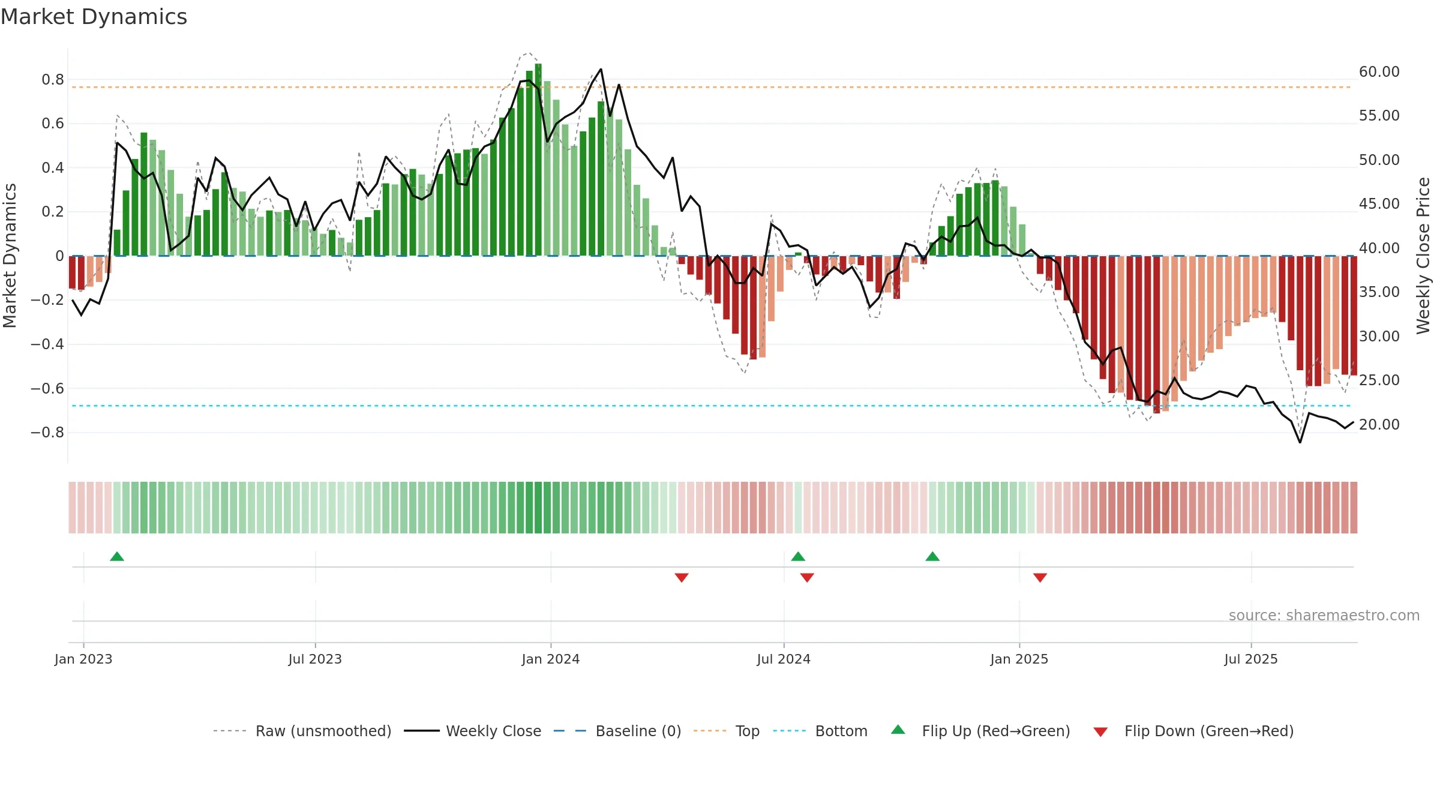This screenshot has width=1440, height=810.
Task: Select the red flip-down marker after Jan 2025
Action: pos(1040,577)
